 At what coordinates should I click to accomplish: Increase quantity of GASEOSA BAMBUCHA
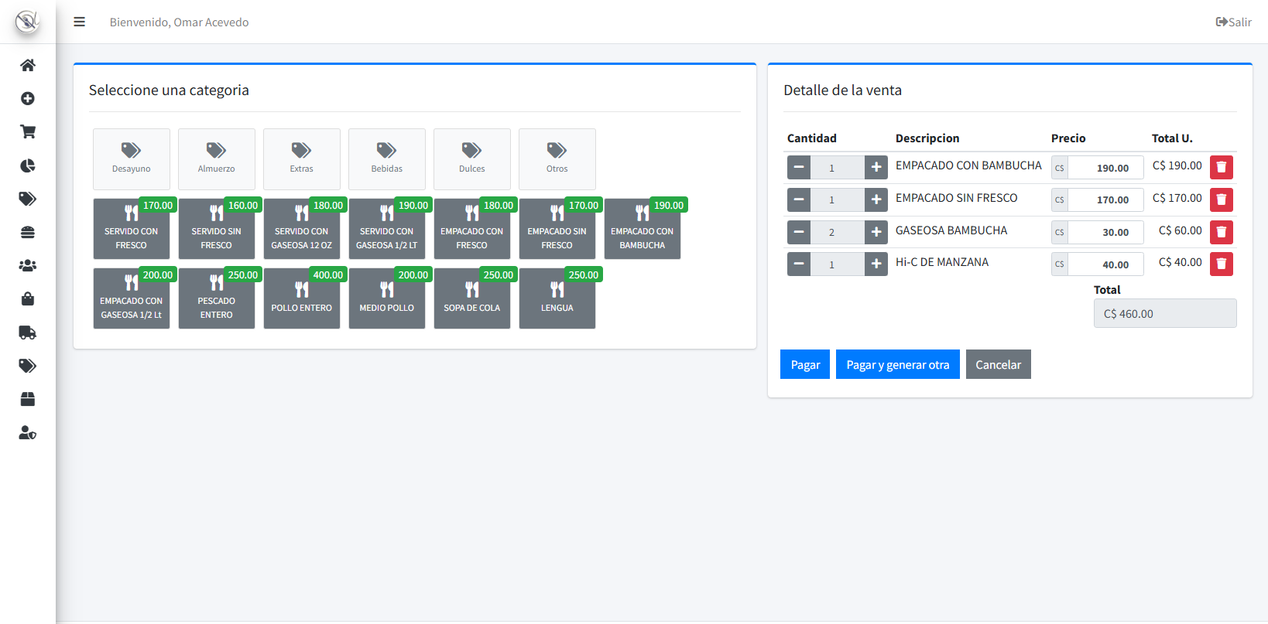click(876, 232)
